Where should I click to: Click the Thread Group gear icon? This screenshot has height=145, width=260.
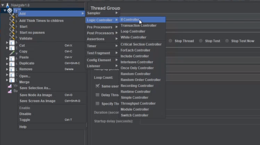point(9,11)
